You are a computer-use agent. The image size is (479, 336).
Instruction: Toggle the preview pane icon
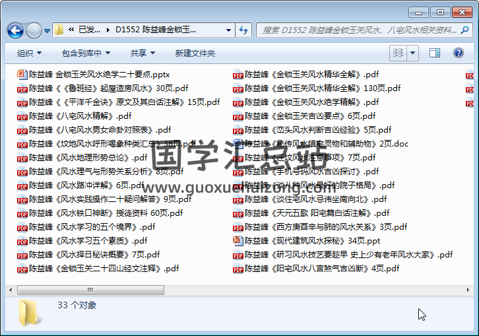coord(434,53)
